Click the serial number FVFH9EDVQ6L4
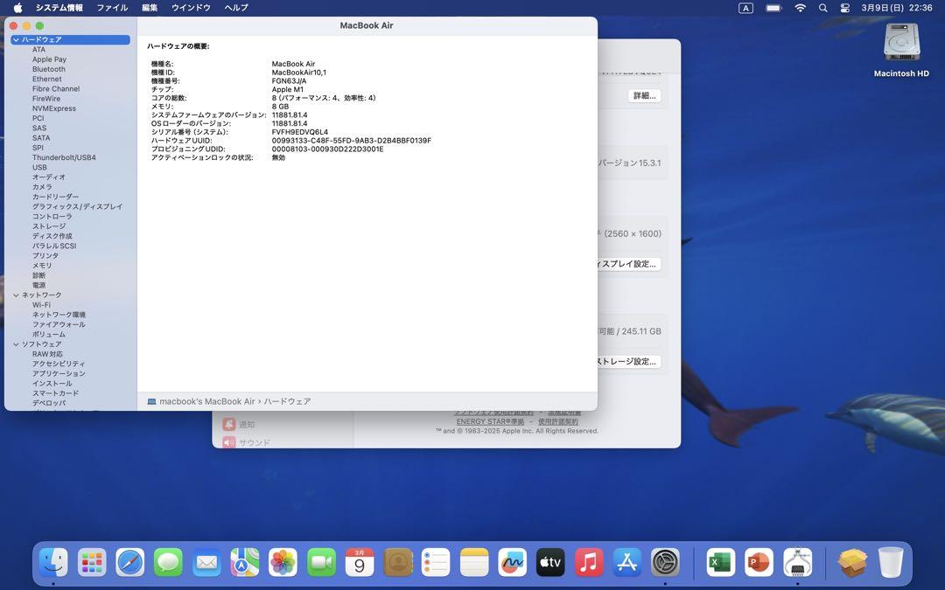This screenshot has width=945, height=590. pos(300,132)
